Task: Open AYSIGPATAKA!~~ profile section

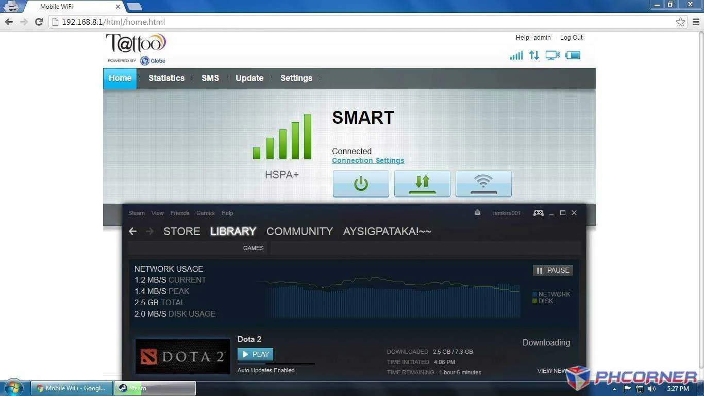Action: point(387,232)
